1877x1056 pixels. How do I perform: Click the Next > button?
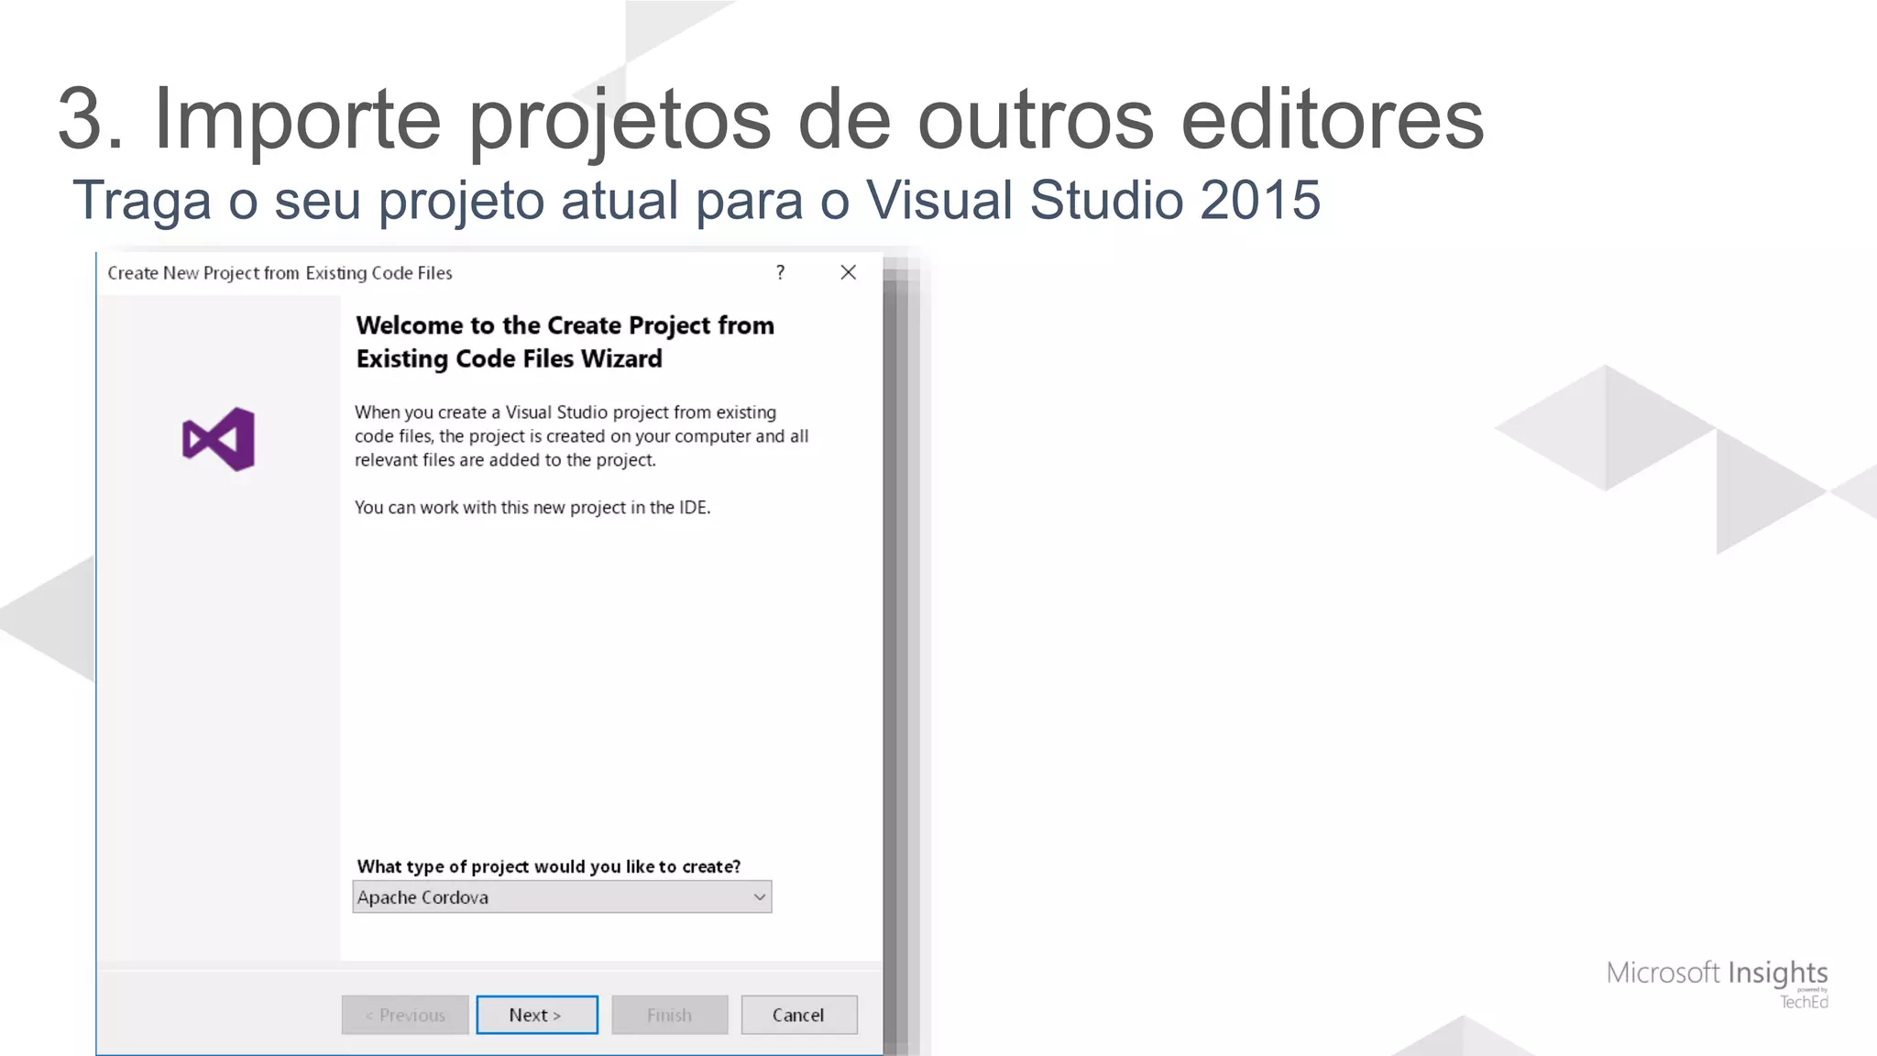[537, 1015]
